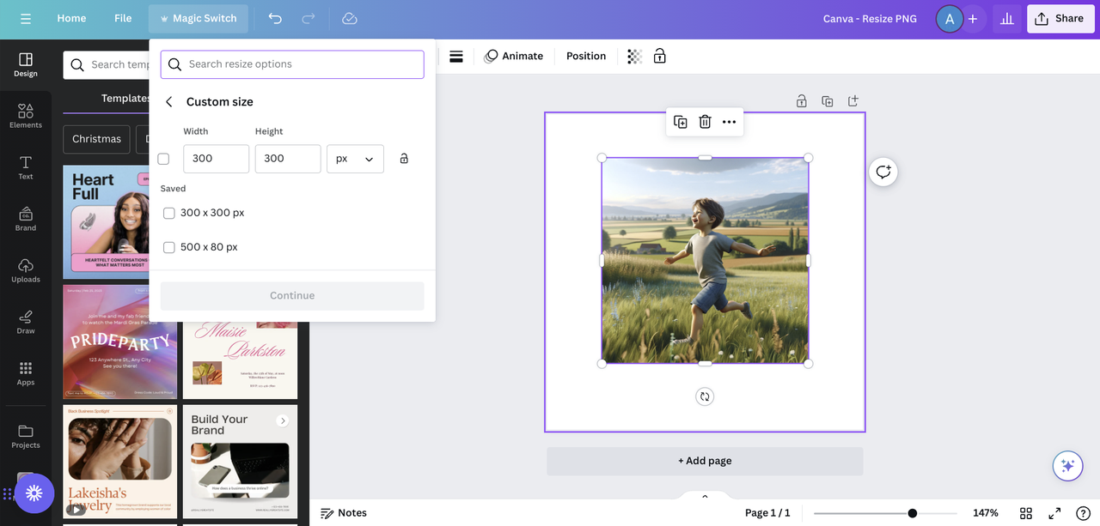Check cloud save status icon
The height and width of the screenshot is (526, 1100).
pos(349,18)
